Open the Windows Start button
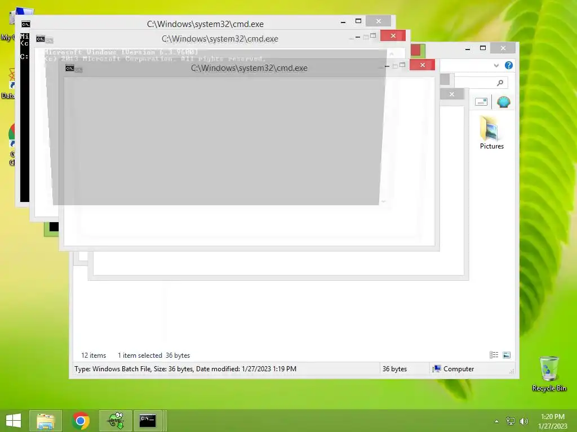The image size is (577, 432). (x=14, y=421)
